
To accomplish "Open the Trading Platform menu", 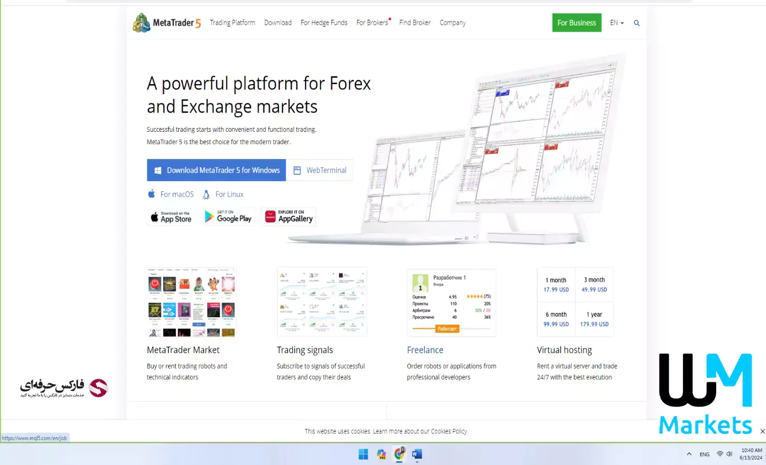I will (232, 22).
